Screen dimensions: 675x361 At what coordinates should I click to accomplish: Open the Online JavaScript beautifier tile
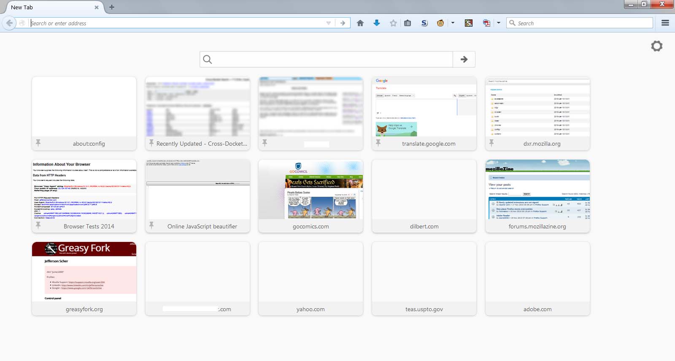pos(197,196)
